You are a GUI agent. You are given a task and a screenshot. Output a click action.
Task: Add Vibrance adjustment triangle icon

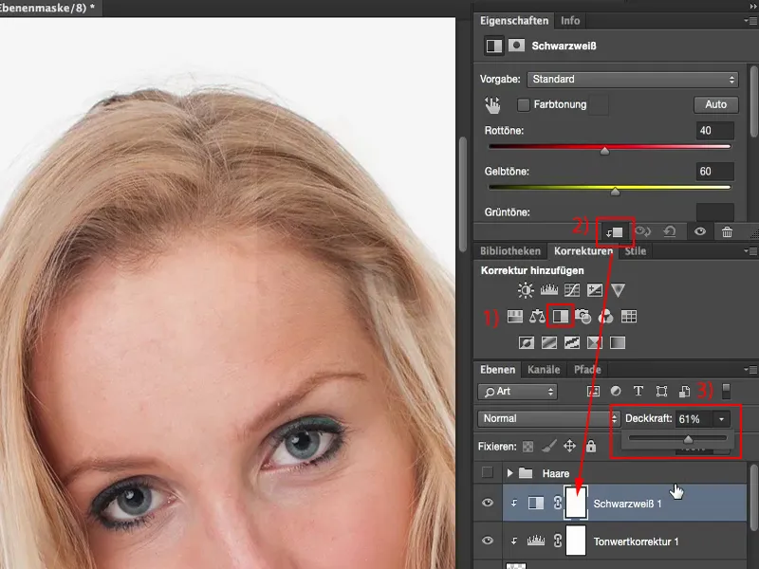tap(619, 290)
